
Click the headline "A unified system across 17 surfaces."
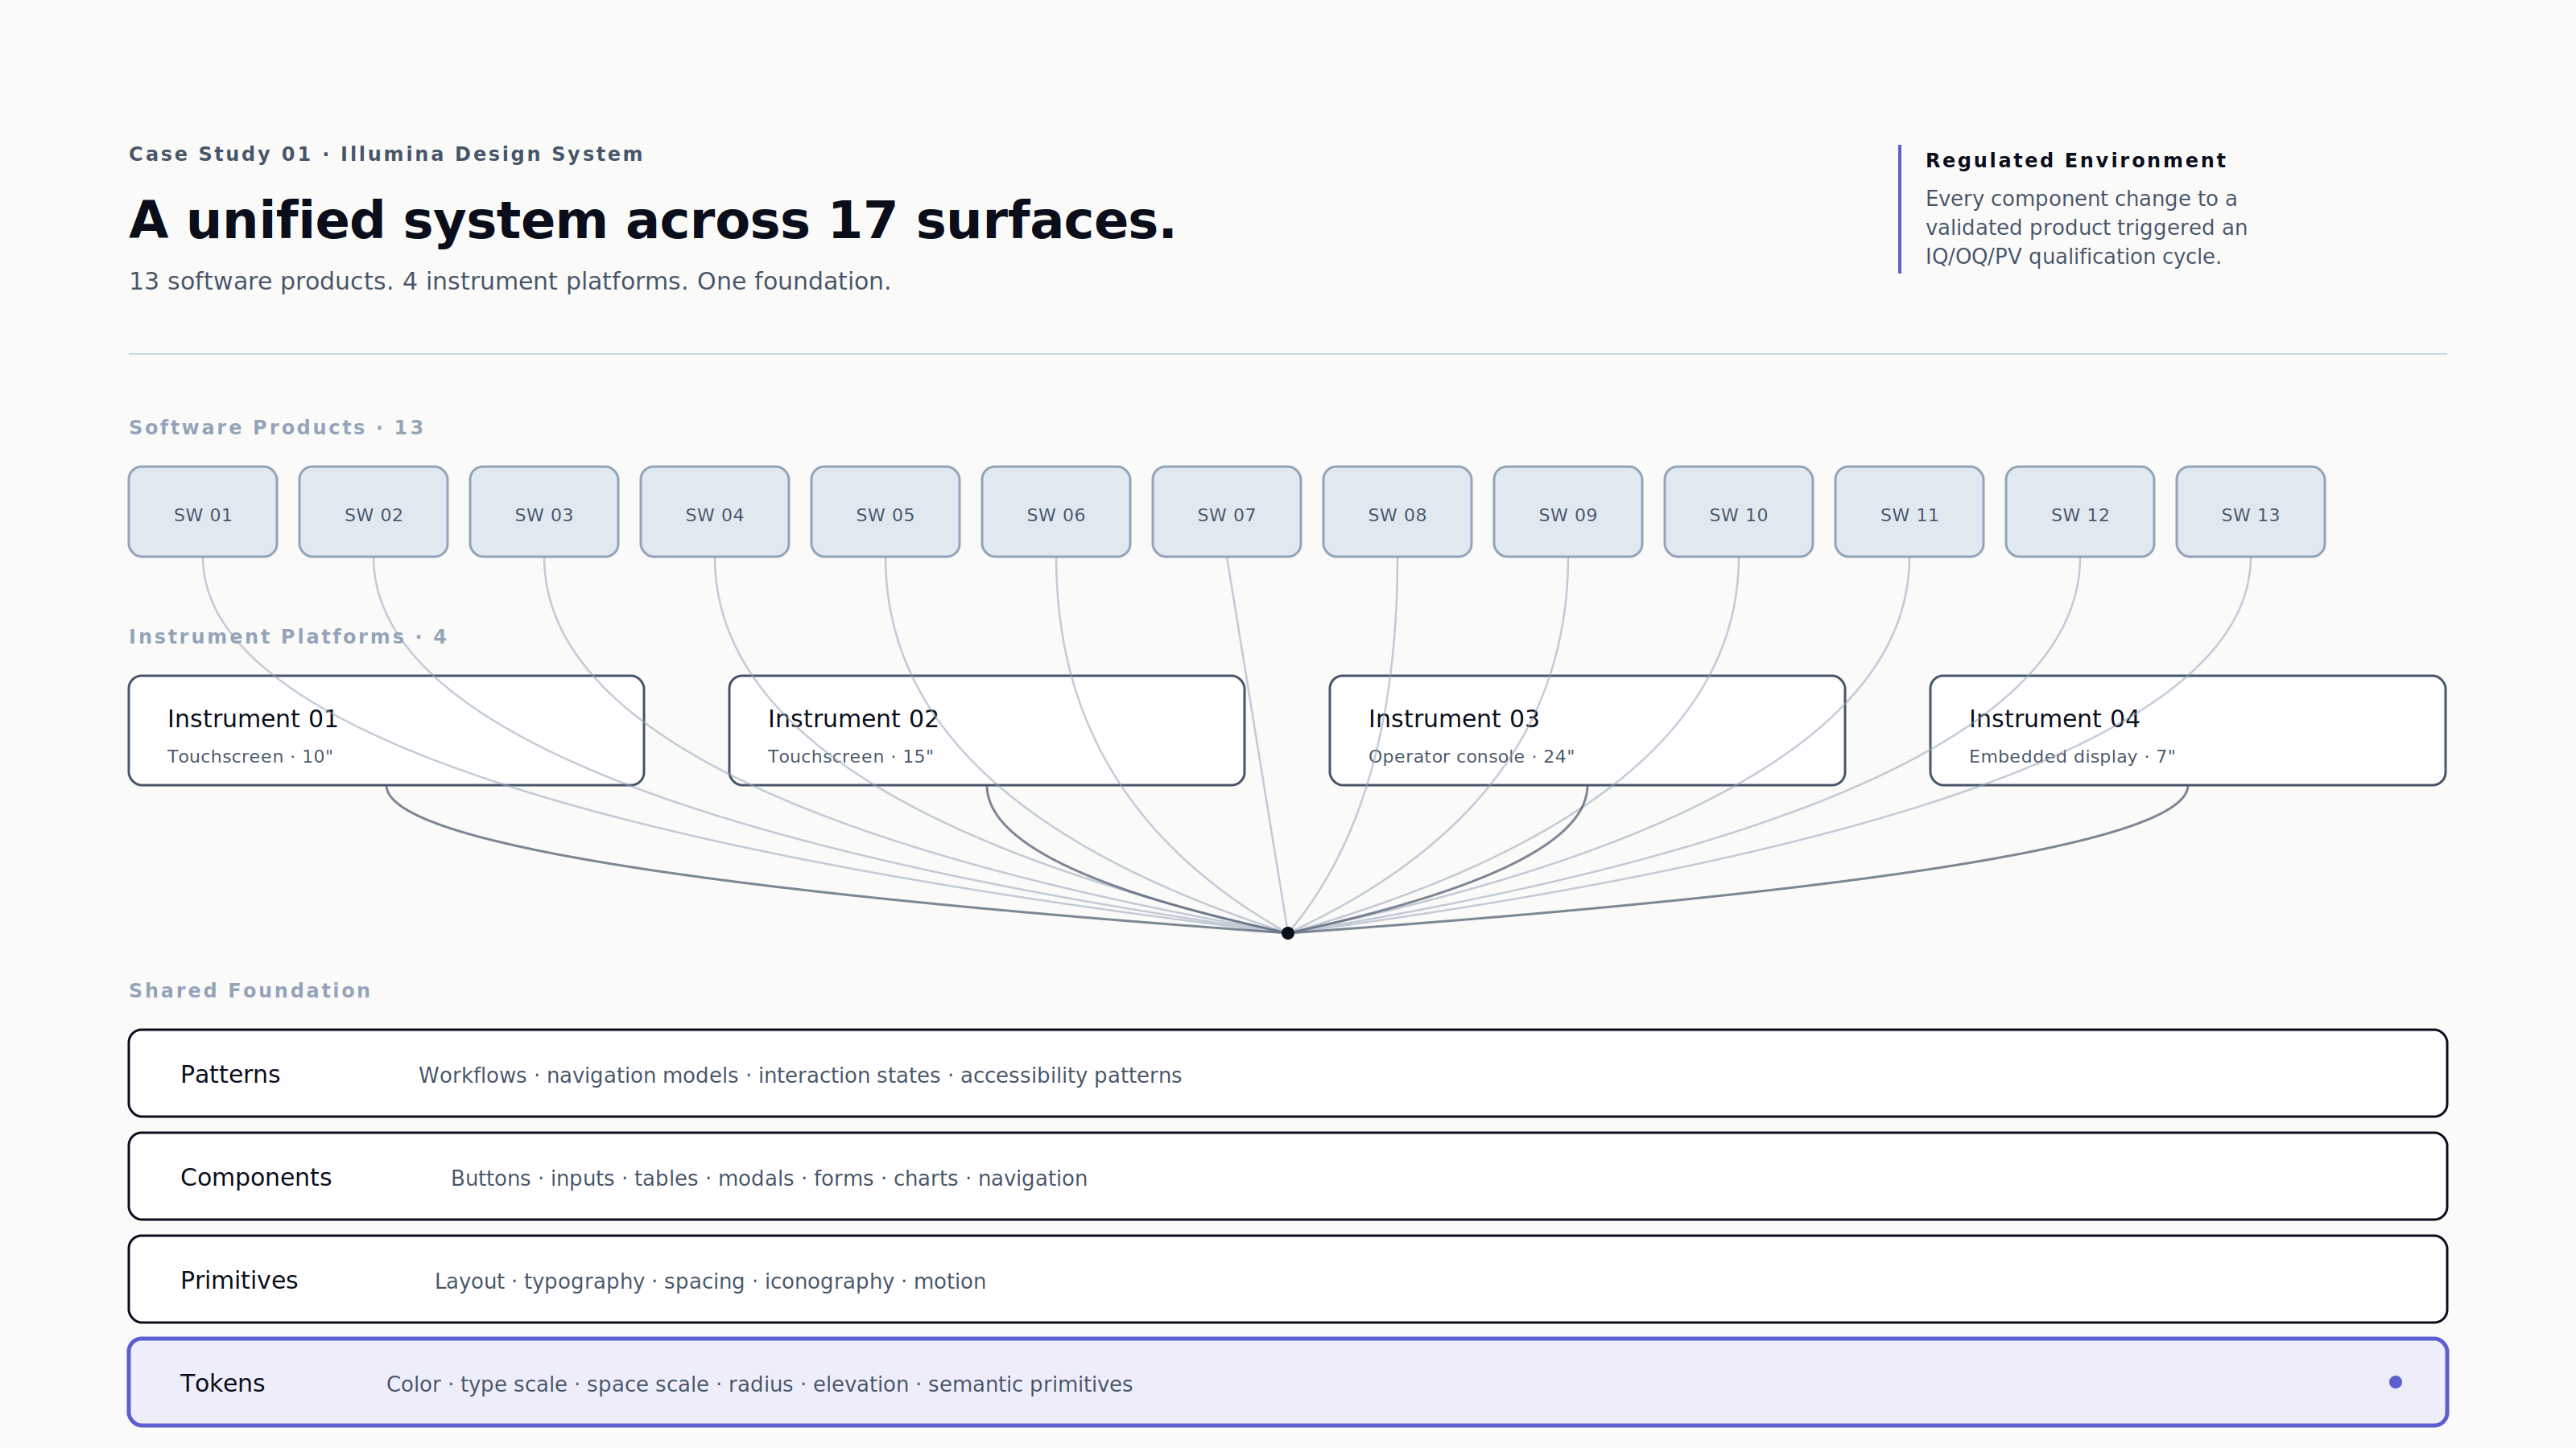pyautogui.click(x=652, y=220)
